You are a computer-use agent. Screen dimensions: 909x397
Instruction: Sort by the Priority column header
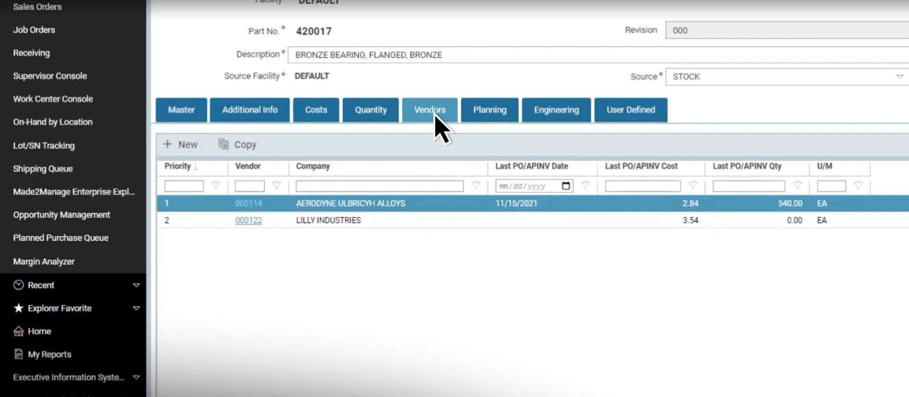click(x=178, y=166)
